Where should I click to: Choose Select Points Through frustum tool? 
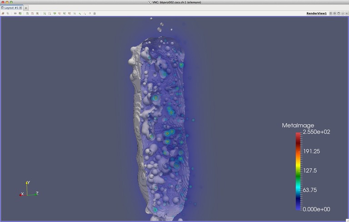[60, 13]
